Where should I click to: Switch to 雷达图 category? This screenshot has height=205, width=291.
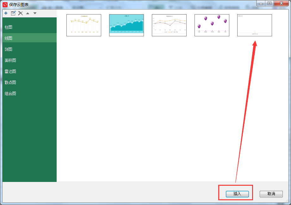pyautogui.click(x=29, y=71)
